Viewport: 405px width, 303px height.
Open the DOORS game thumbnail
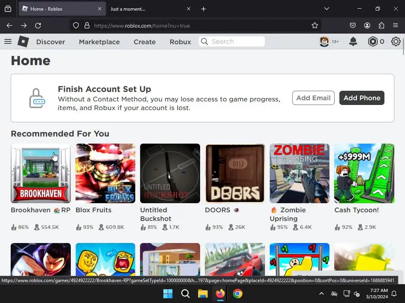[235, 174]
